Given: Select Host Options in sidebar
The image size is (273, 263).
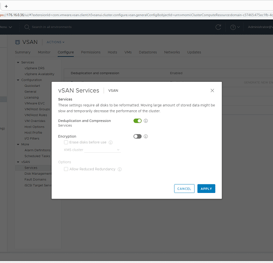Looking at the screenshot, I should pyautogui.click(x=35, y=127).
